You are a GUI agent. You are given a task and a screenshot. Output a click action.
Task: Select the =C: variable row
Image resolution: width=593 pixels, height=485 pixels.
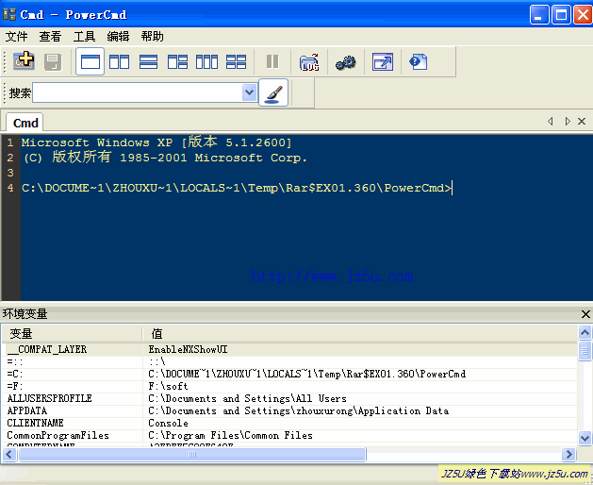(289, 374)
